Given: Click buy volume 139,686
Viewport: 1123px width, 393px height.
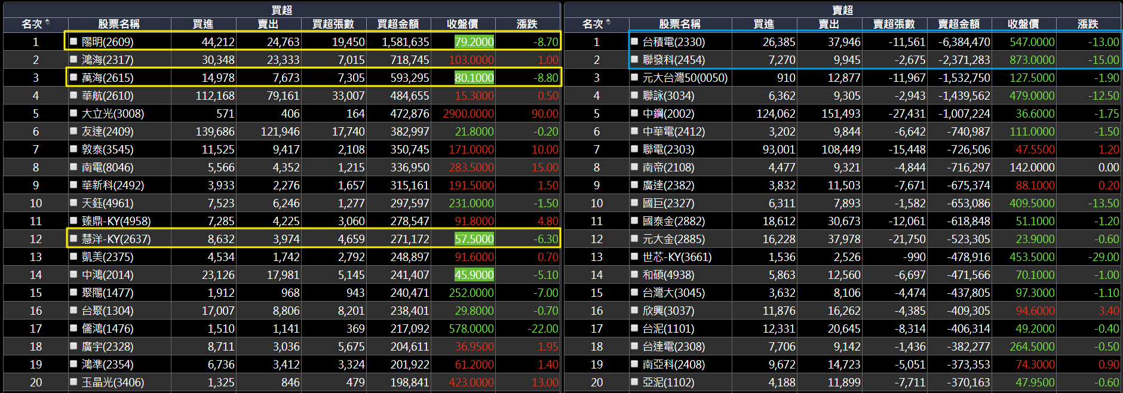Looking at the screenshot, I should (x=215, y=131).
